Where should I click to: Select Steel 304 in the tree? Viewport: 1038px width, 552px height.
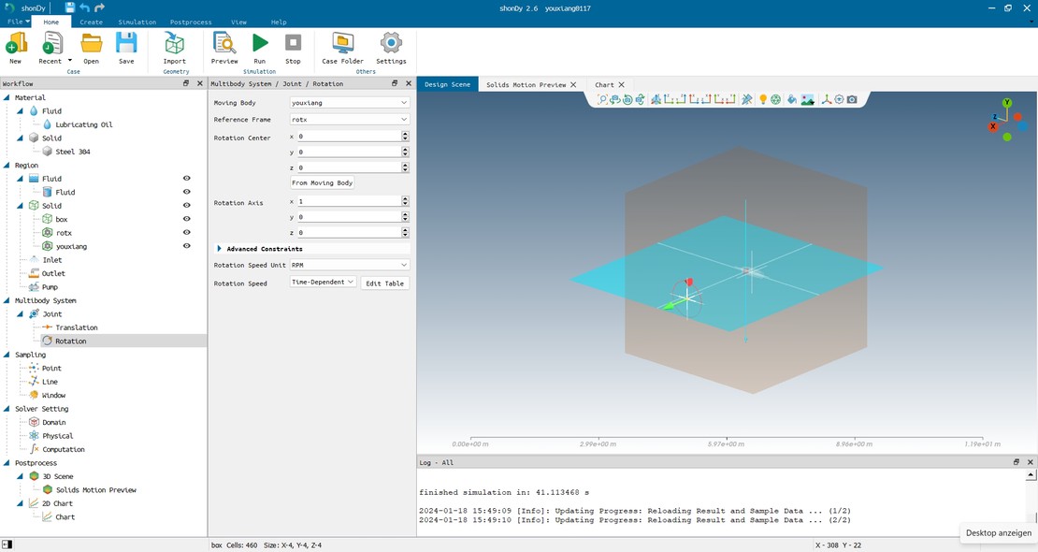[x=73, y=151]
